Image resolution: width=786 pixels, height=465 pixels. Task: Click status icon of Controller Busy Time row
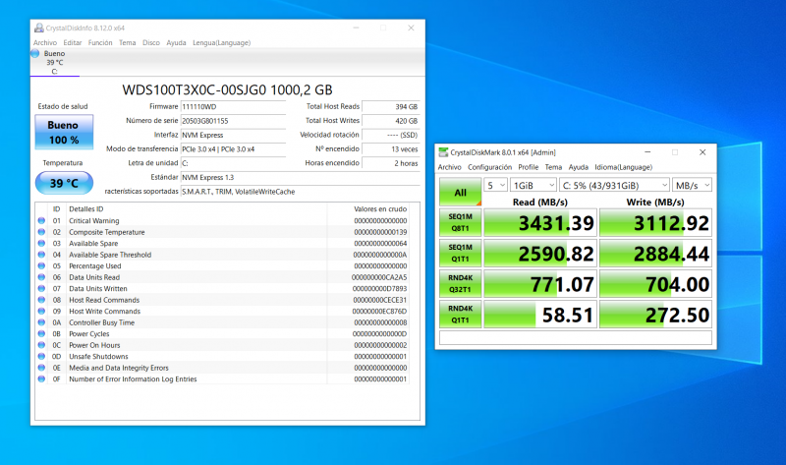[x=41, y=322]
